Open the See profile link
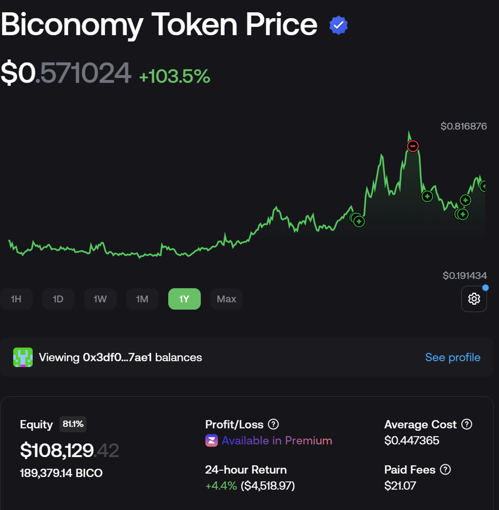This screenshot has width=499, height=510. tap(453, 357)
